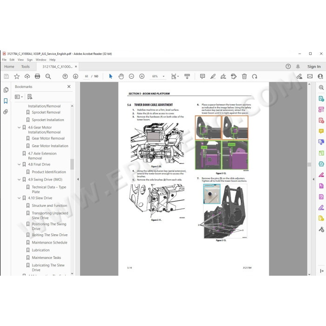Rotate the page with rotate icon
The height and width of the screenshot is (326, 326).
254,76
